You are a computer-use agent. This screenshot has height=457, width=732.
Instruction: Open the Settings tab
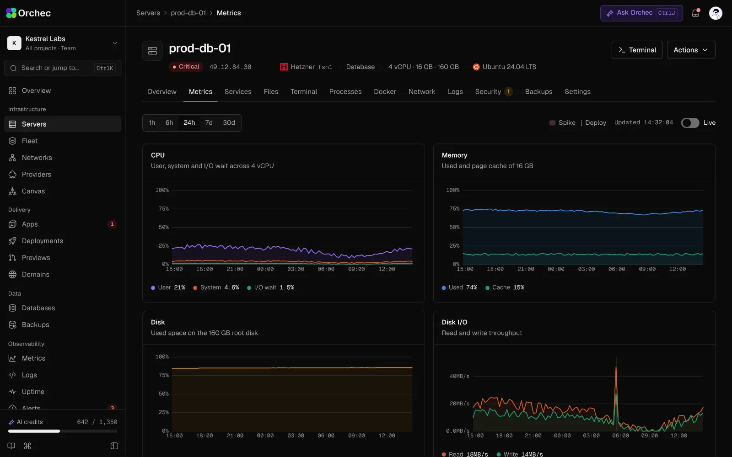pos(577,91)
